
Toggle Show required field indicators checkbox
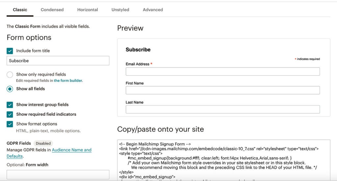click(x=10, y=114)
